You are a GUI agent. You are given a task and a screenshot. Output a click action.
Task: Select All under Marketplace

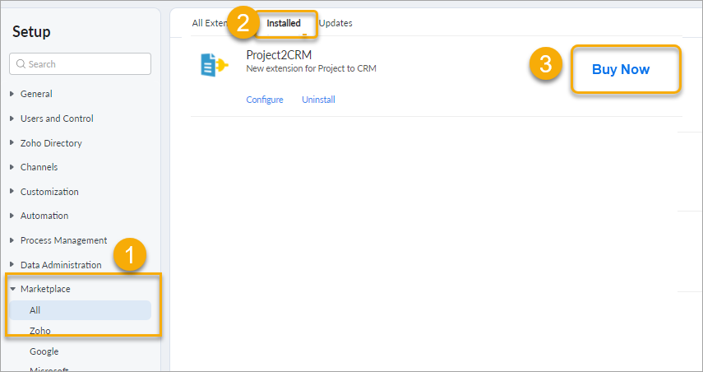pos(81,310)
